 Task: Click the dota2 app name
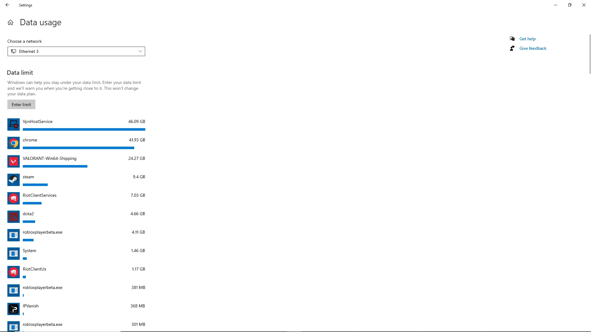click(28, 214)
